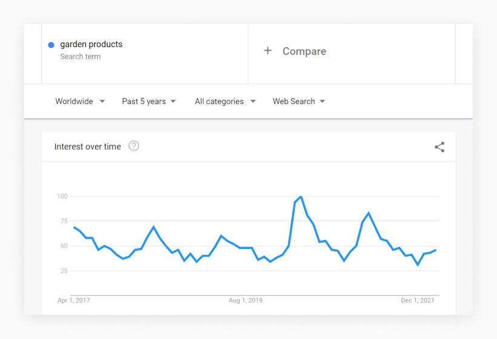Image resolution: width=497 pixels, height=339 pixels.
Task: Click the arrow next to Worldwide
Action: [102, 102]
